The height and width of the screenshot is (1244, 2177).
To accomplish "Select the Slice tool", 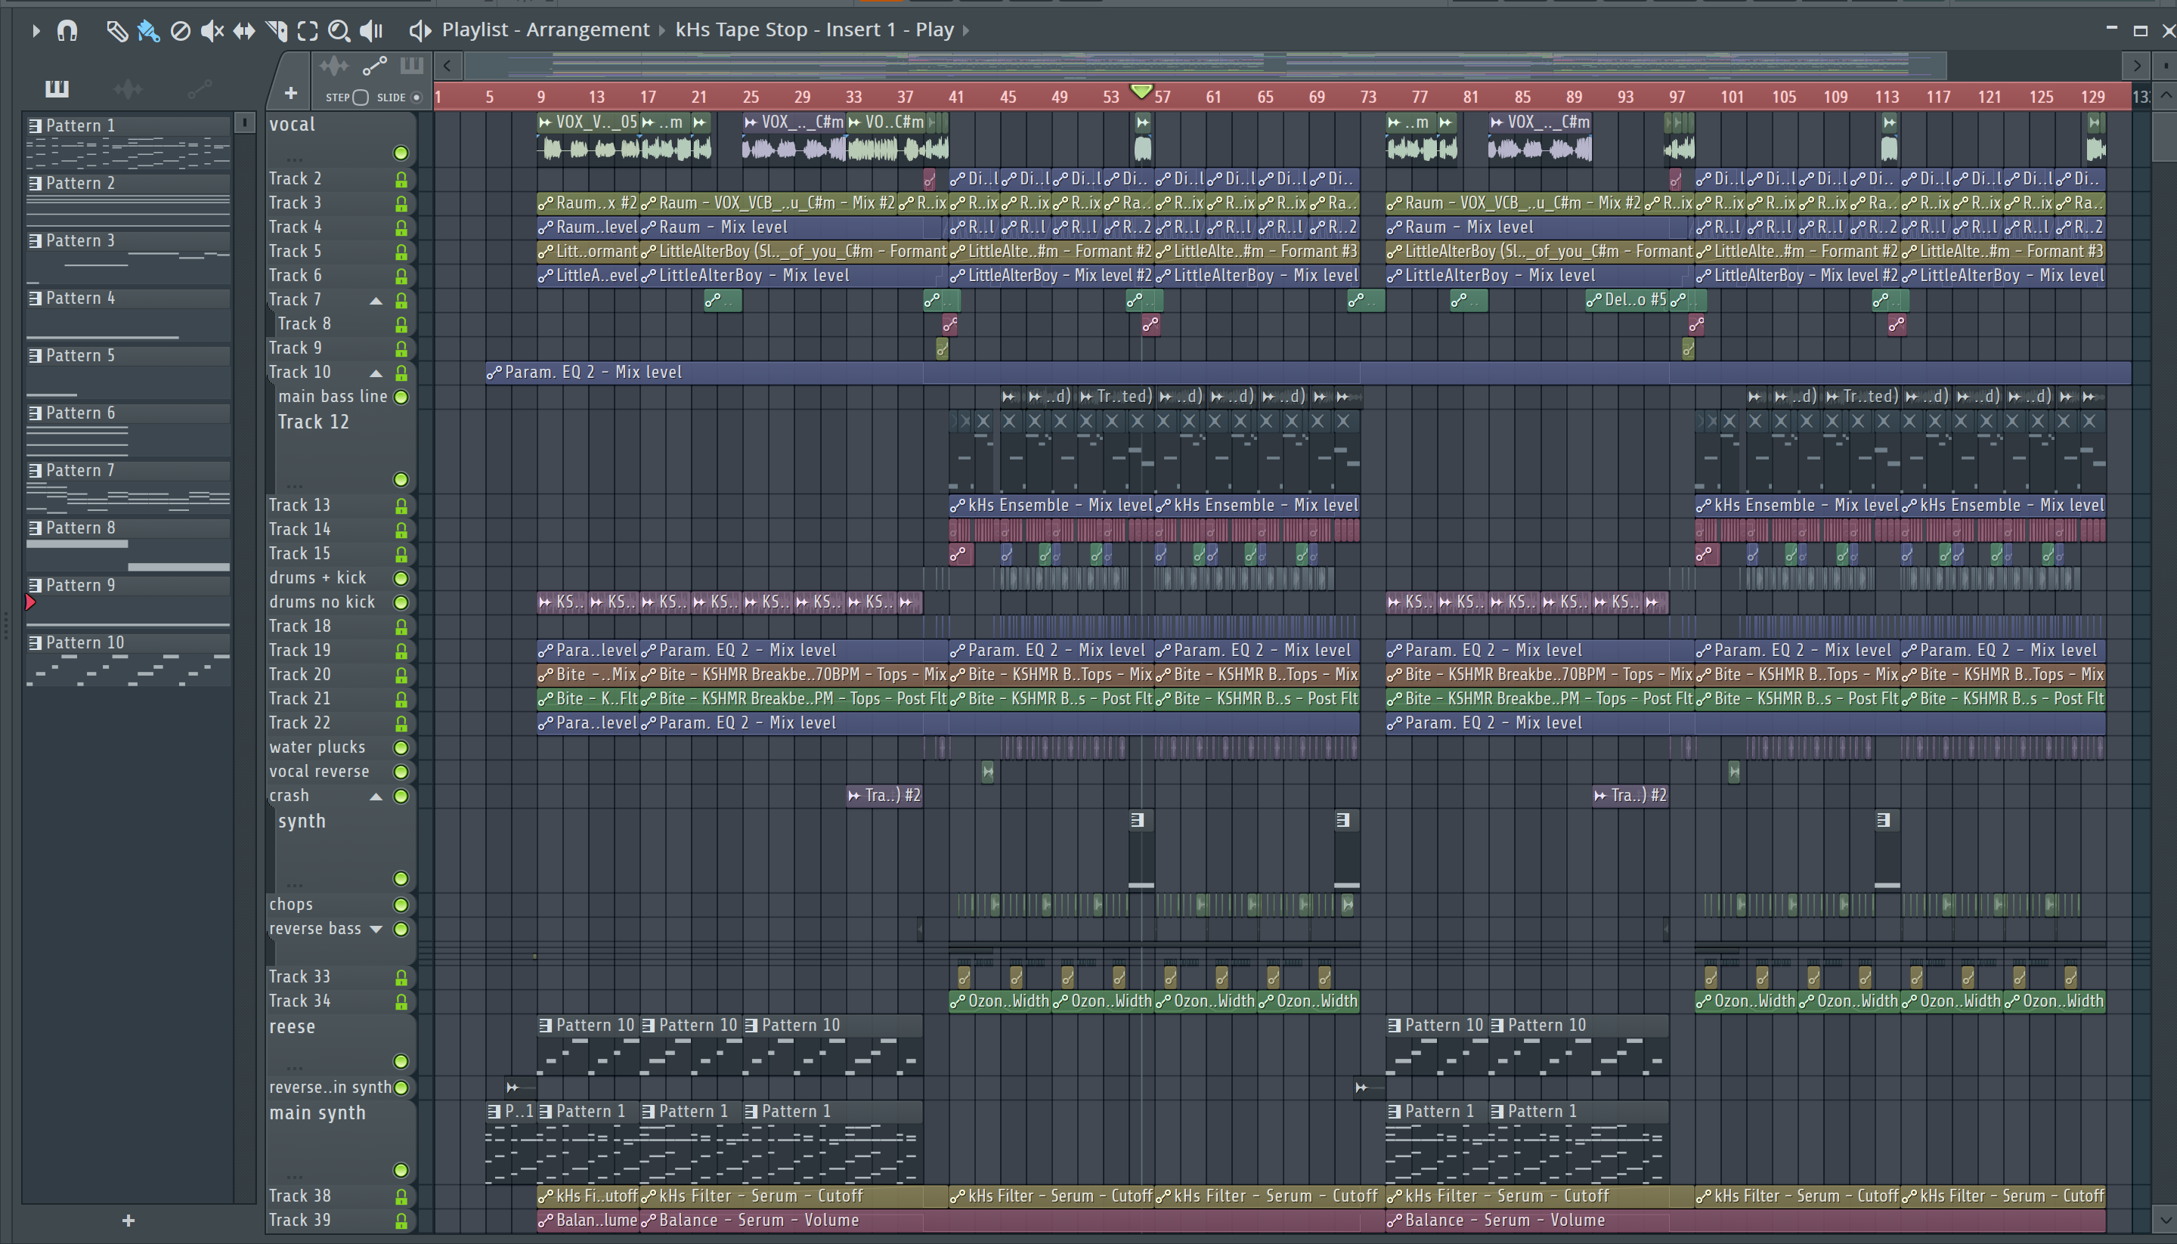I will pos(276,31).
